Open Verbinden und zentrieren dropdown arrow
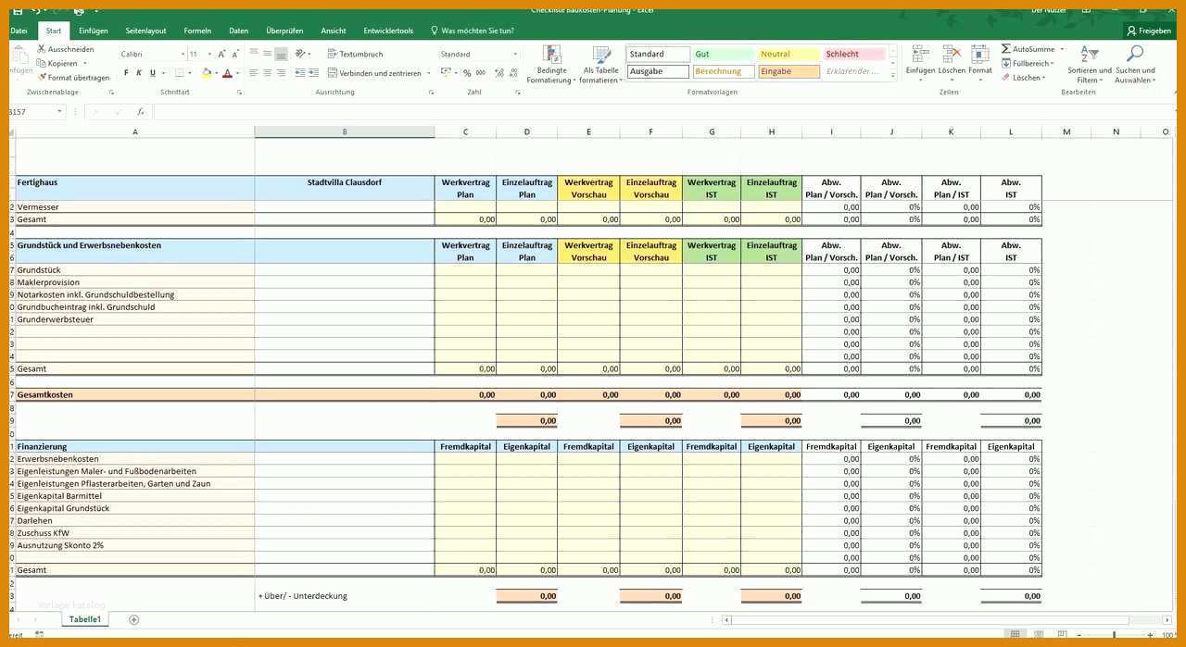This screenshot has height=647, width=1186. pyautogui.click(x=428, y=73)
